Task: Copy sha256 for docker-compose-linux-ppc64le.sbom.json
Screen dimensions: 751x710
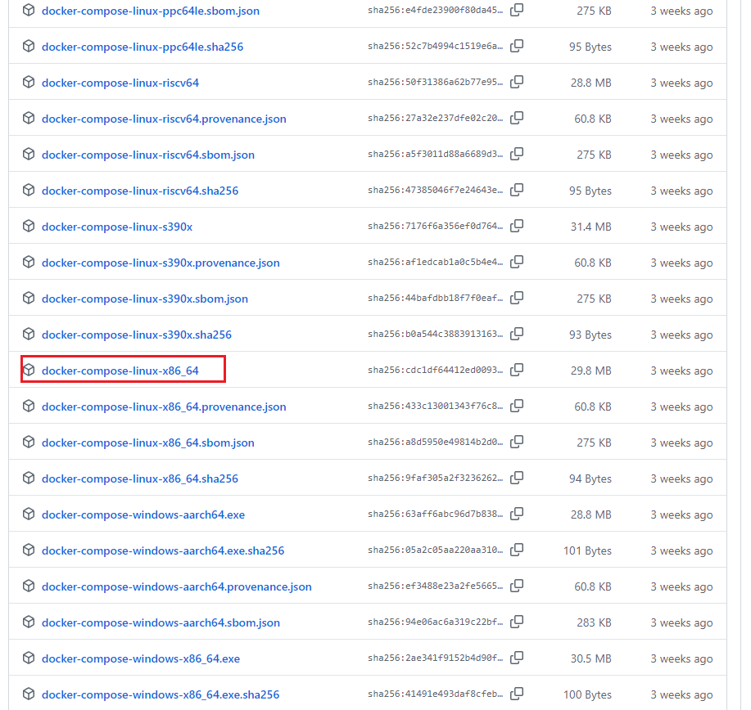Action: point(517,10)
